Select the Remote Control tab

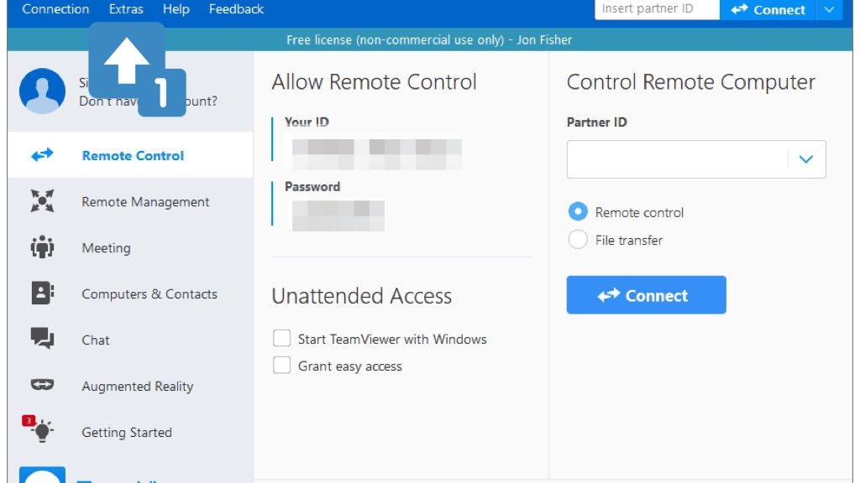click(x=130, y=155)
